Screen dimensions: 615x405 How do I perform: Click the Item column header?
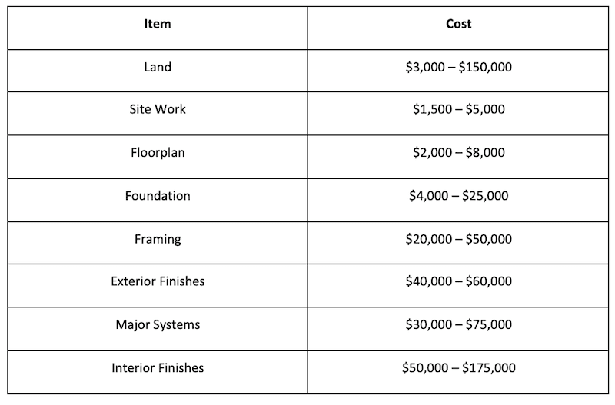(158, 24)
